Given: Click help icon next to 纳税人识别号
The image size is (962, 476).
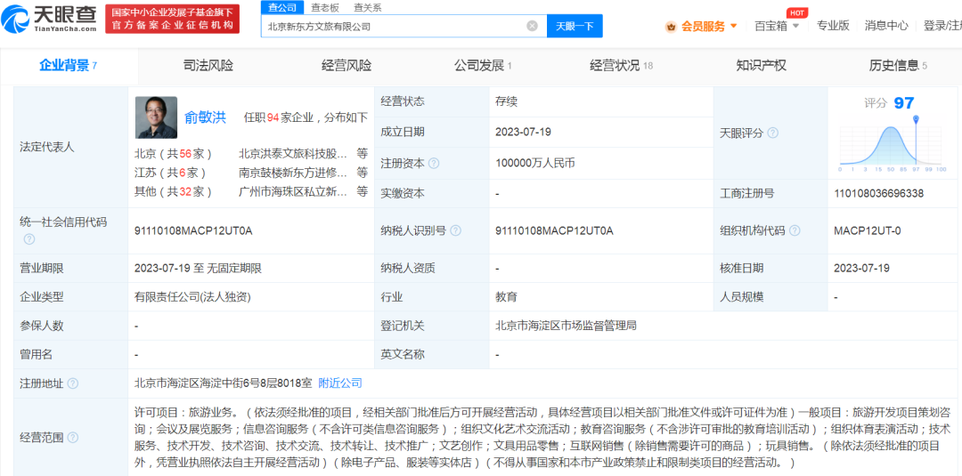Looking at the screenshot, I should [455, 230].
